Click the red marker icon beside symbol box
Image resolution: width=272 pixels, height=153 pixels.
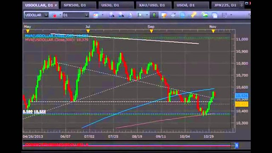[54, 15]
